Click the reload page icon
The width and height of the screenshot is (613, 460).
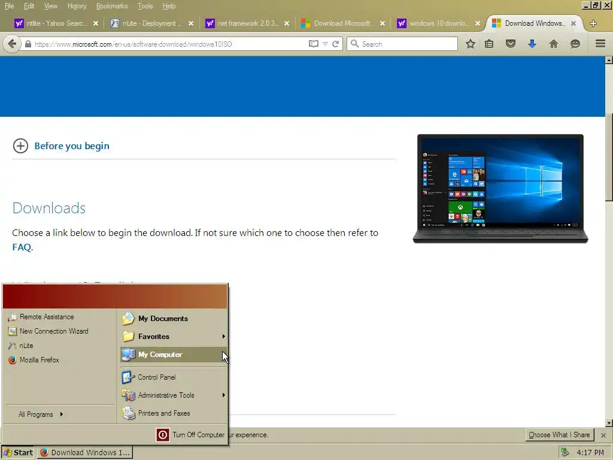coord(335,44)
